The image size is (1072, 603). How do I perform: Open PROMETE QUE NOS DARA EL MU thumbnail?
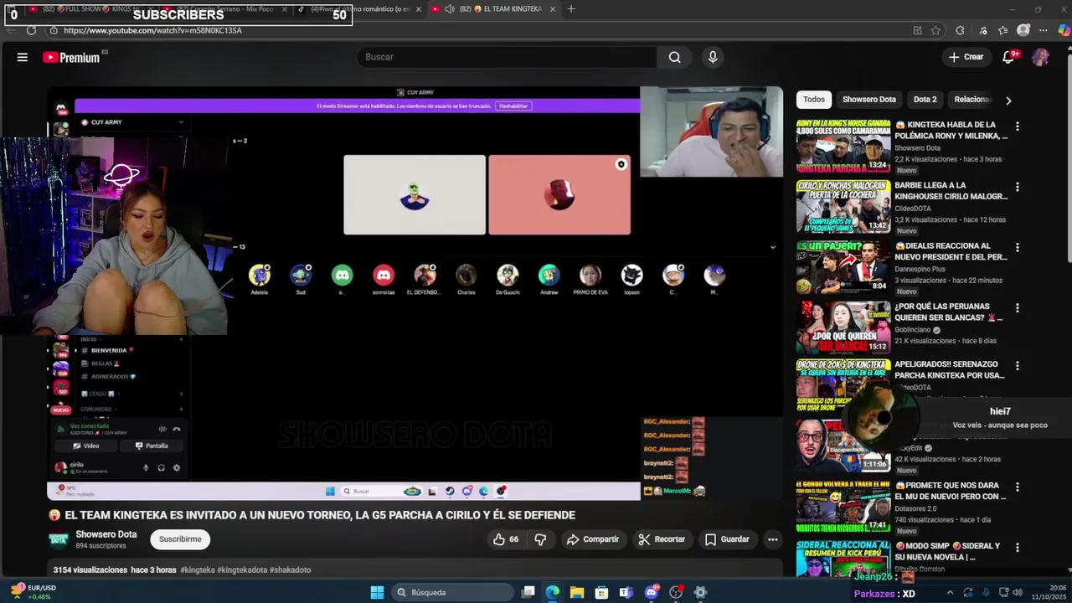(843, 506)
